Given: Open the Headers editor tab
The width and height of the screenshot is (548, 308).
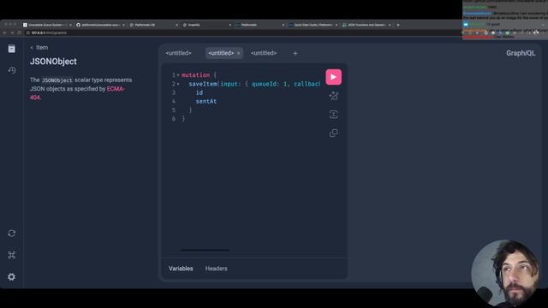Looking at the screenshot, I should 217,269.
